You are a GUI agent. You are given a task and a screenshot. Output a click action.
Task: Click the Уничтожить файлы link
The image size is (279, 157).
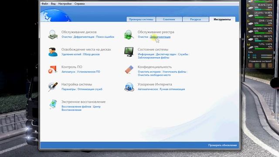174,72
